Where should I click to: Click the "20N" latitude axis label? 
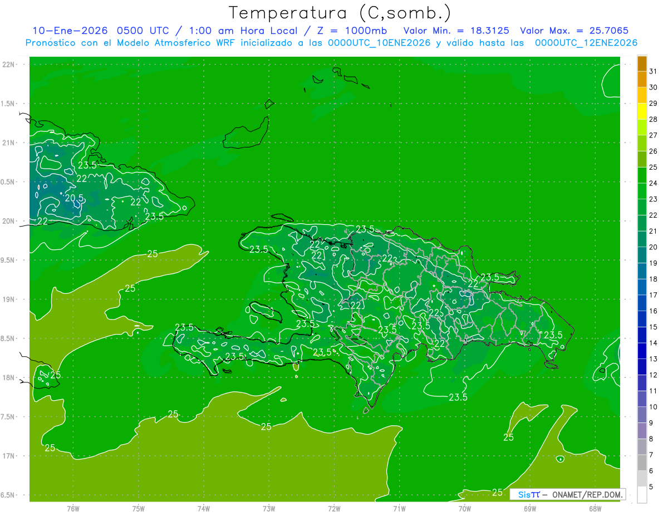pos(8,221)
